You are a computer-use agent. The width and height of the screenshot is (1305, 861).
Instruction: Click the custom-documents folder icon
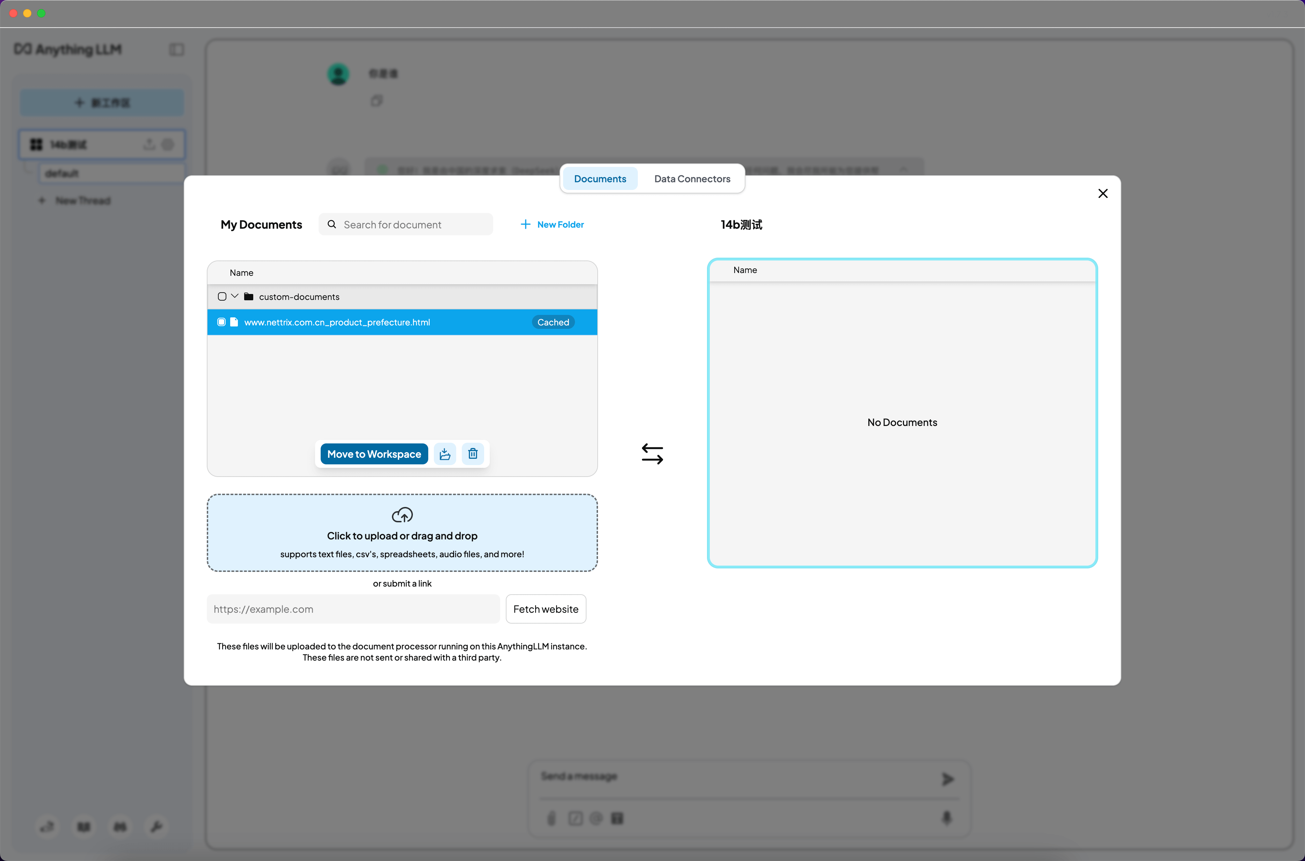coord(249,296)
